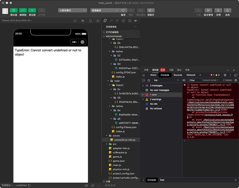The width and height of the screenshot is (239, 188).
Task: Switch to the build tab
Action: coord(146,70)
